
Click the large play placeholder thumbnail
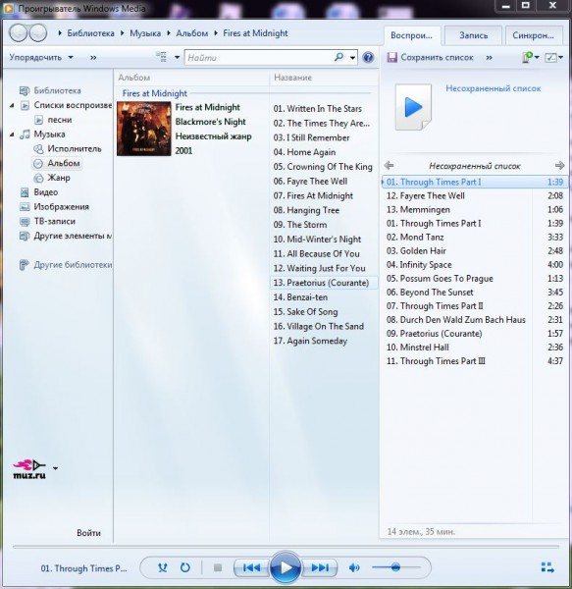click(413, 107)
